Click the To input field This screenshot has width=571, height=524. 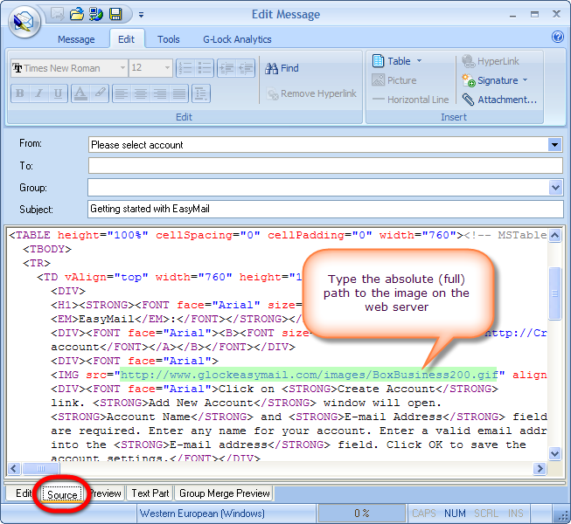(x=325, y=166)
